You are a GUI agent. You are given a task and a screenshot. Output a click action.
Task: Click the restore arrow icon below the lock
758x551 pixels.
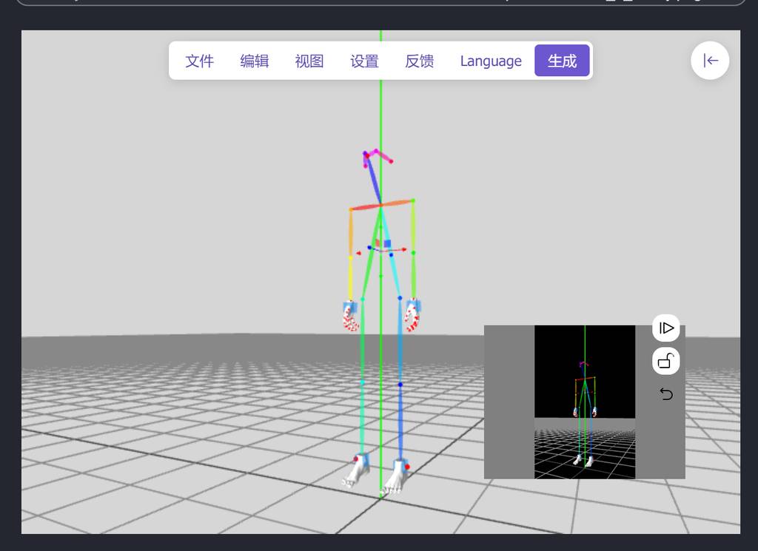(665, 394)
